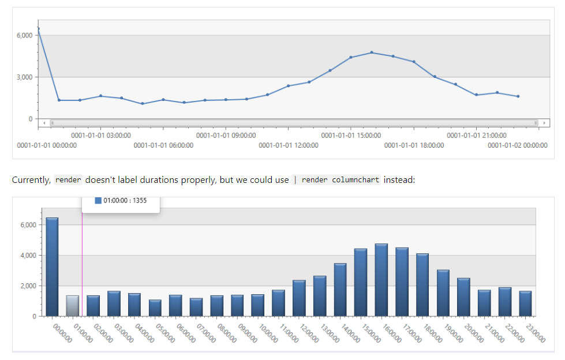The image size is (565, 360).
Task: Click the y-axis label '2,000' on column chart
Action: (28, 286)
